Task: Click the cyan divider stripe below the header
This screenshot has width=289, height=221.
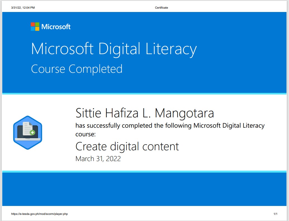Action: coord(144,93)
